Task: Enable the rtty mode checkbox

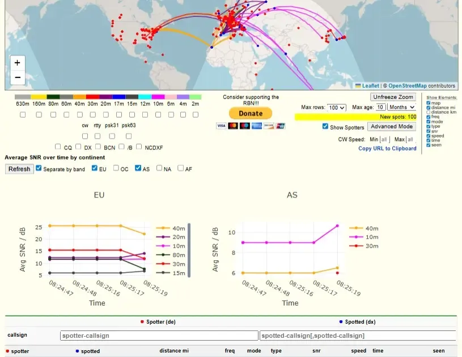Action: click(x=98, y=136)
